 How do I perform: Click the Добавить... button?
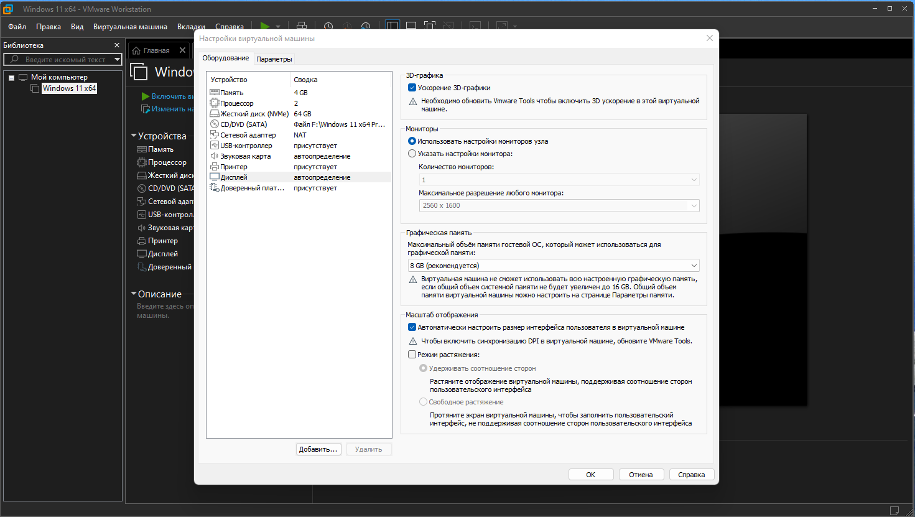point(318,449)
